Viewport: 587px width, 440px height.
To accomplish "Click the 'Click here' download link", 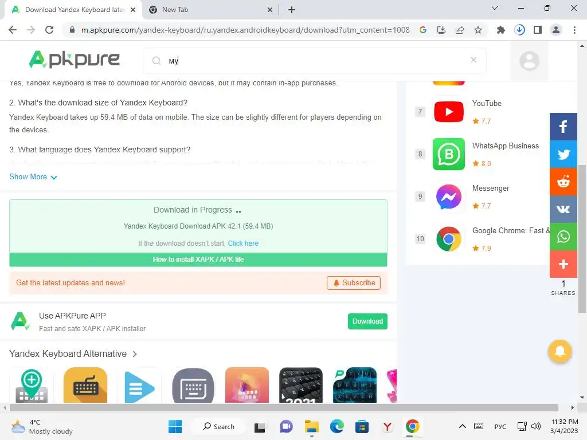I will click(x=243, y=243).
